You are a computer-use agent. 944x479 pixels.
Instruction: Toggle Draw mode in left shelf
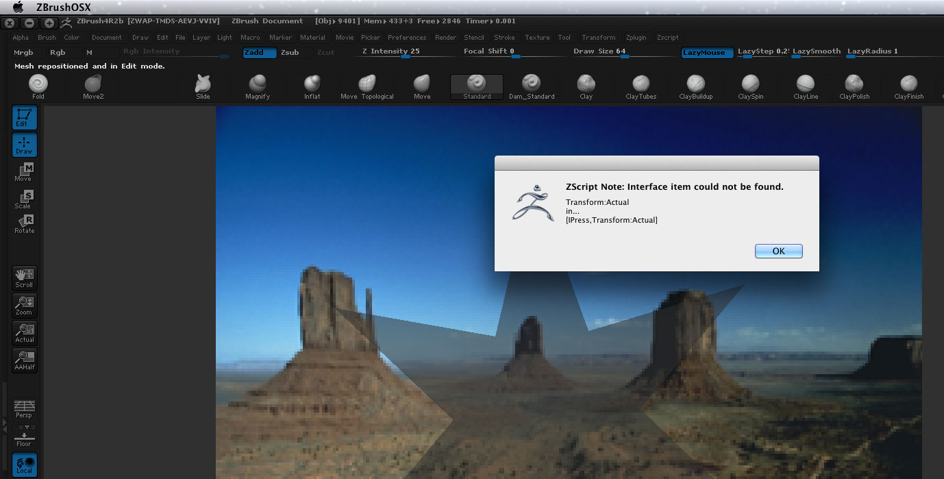coord(25,145)
